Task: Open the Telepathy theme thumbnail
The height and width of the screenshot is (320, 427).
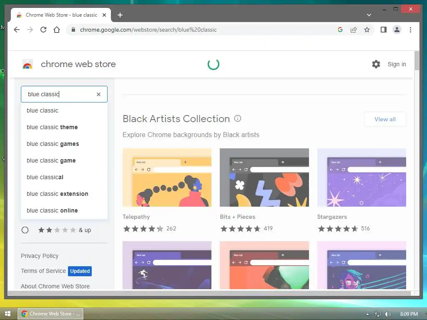Action: [x=167, y=177]
